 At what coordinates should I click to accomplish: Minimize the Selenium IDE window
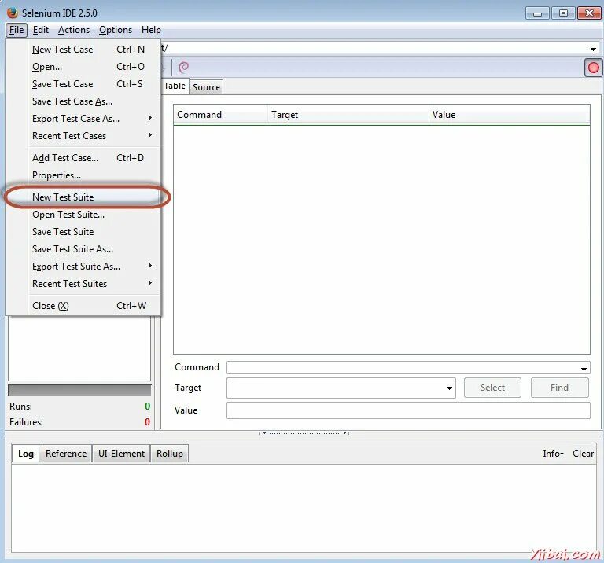[x=538, y=13]
